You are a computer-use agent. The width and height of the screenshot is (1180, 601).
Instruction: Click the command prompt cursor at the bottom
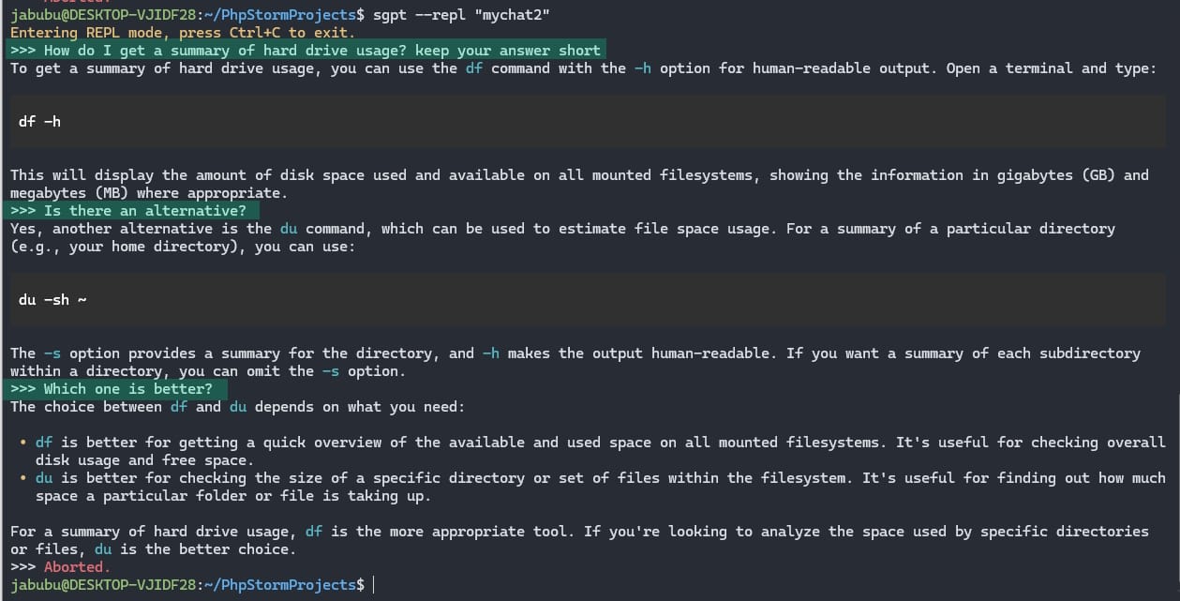[373, 585]
